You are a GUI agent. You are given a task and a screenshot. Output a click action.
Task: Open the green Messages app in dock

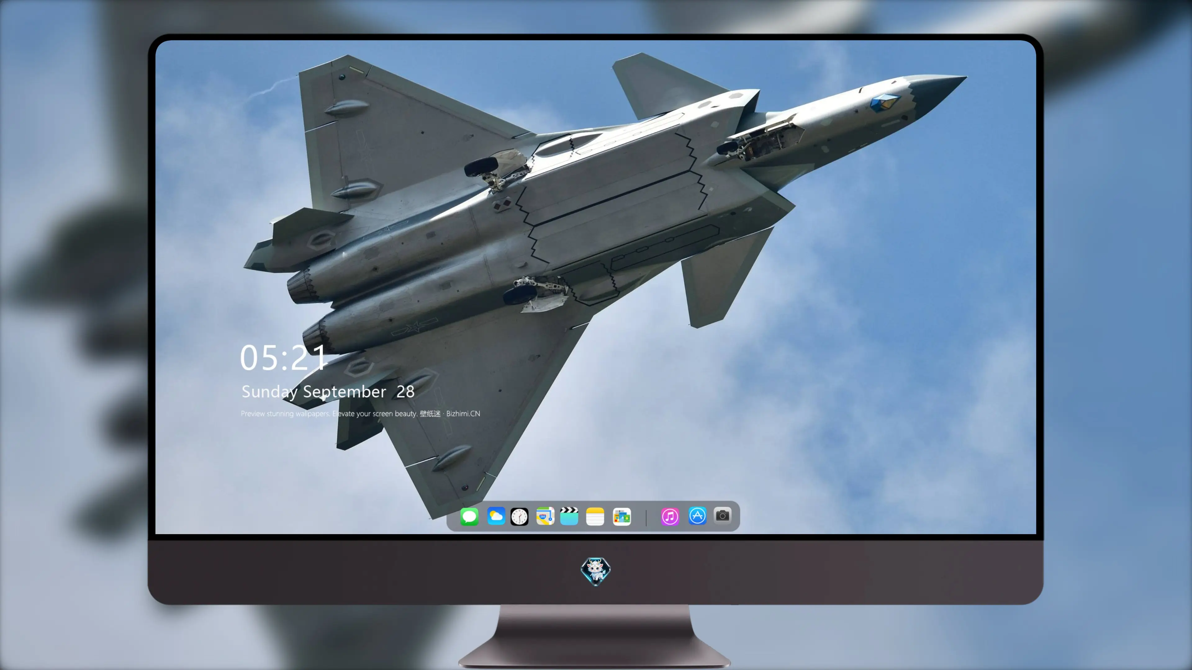pos(469,516)
